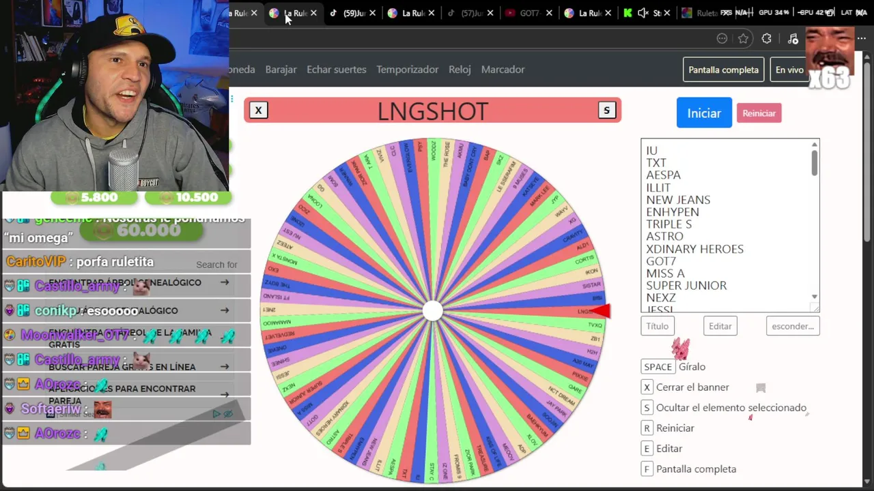Close the LNGSHOT banner with X
The width and height of the screenshot is (874, 491).
(x=258, y=110)
